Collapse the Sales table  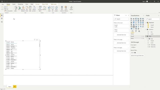tap(146, 36)
